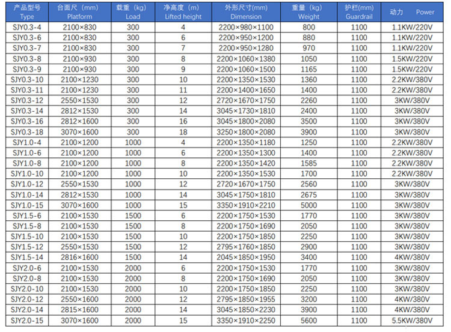Select model cell SJY0.3-9
The width and height of the screenshot is (451, 332).
coord(27,69)
